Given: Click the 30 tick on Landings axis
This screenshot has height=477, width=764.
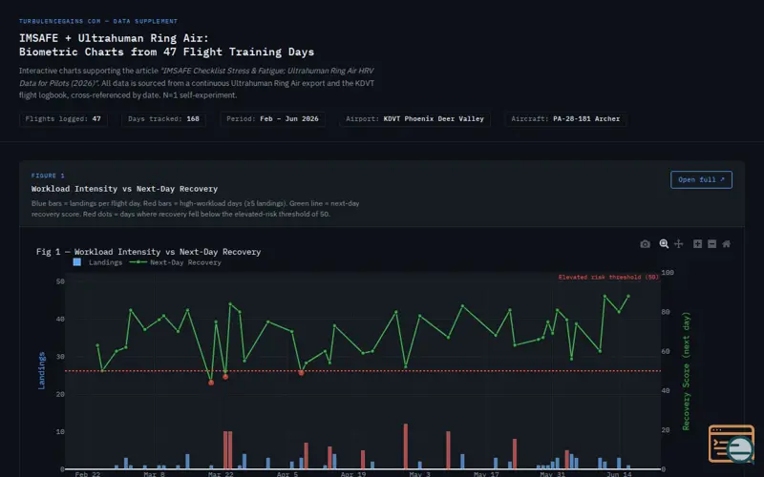Looking at the screenshot, I should click(60, 356).
